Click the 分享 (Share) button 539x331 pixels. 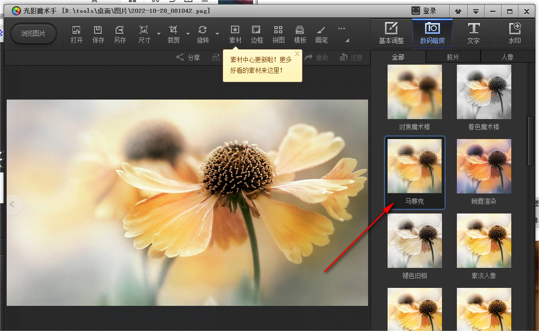pyautogui.click(x=188, y=57)
